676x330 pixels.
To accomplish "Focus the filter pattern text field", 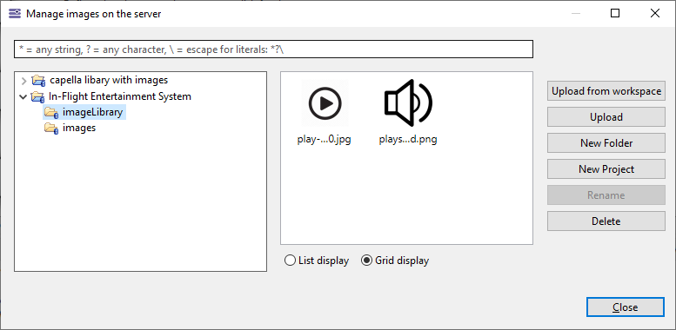I will tap(274, 49).
